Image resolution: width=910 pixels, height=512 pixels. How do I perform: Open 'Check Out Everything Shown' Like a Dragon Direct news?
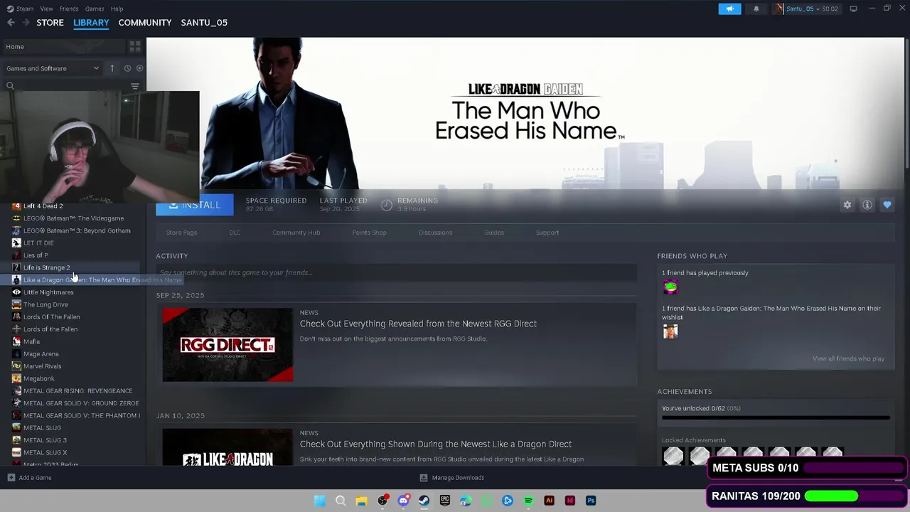pyautogui.click(x=436, y=444)
